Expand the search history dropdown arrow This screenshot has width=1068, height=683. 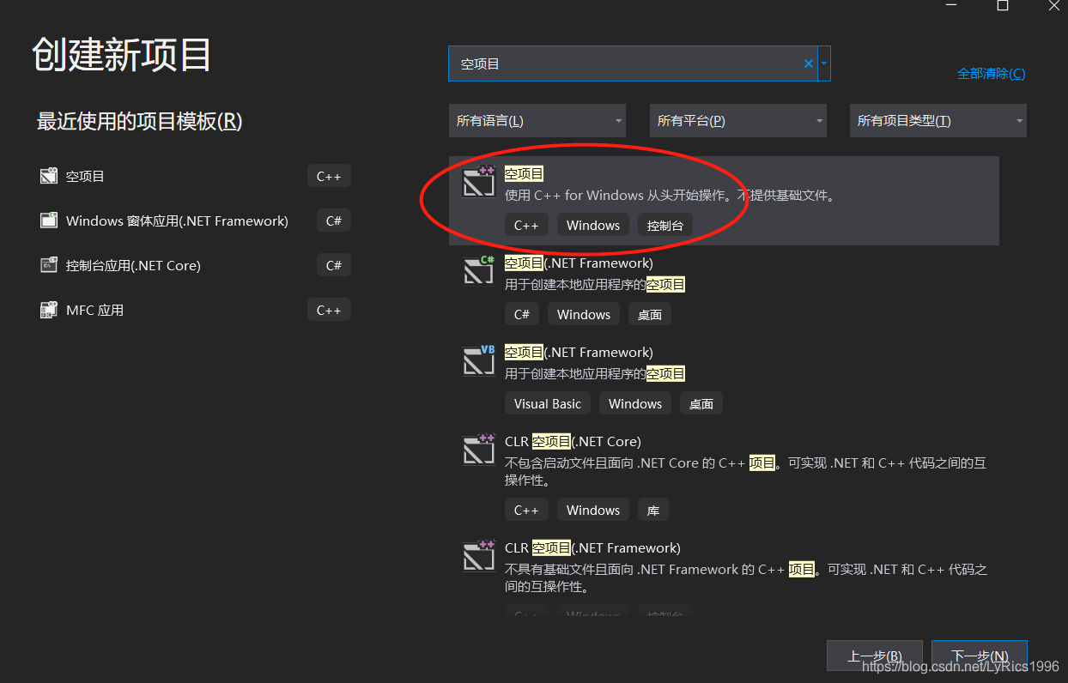824,63
